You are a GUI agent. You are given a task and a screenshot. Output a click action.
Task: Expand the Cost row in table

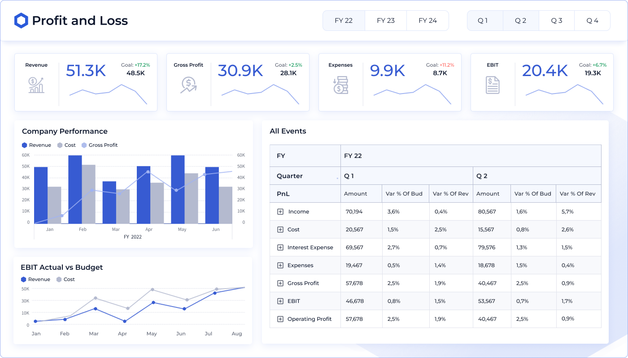(x=280, y=230)
